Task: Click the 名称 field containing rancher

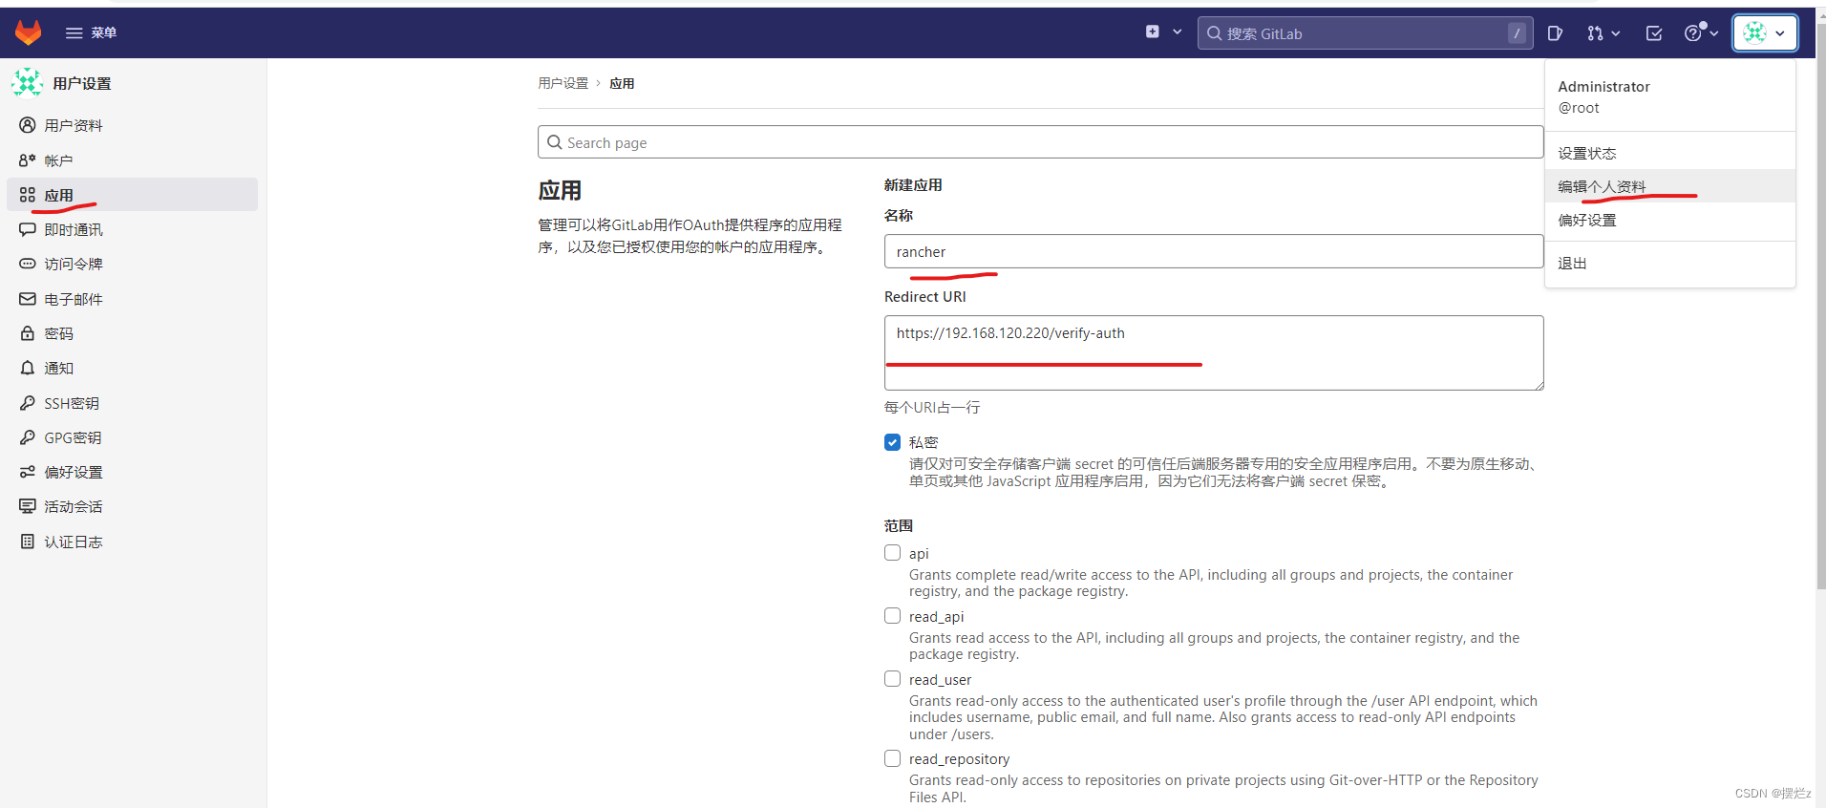Action: tap(1214, 251)
